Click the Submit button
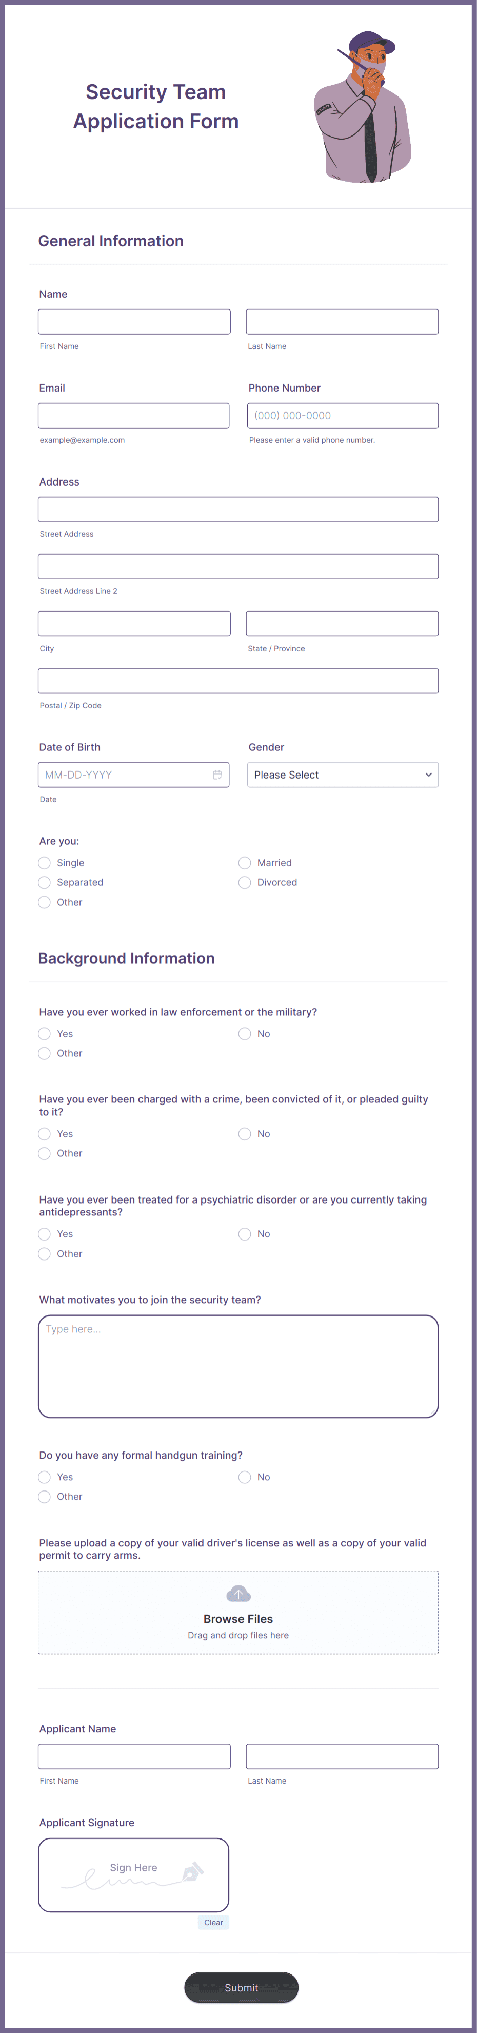This screenshot has height=2033, width=477. tap(241, 1987)
